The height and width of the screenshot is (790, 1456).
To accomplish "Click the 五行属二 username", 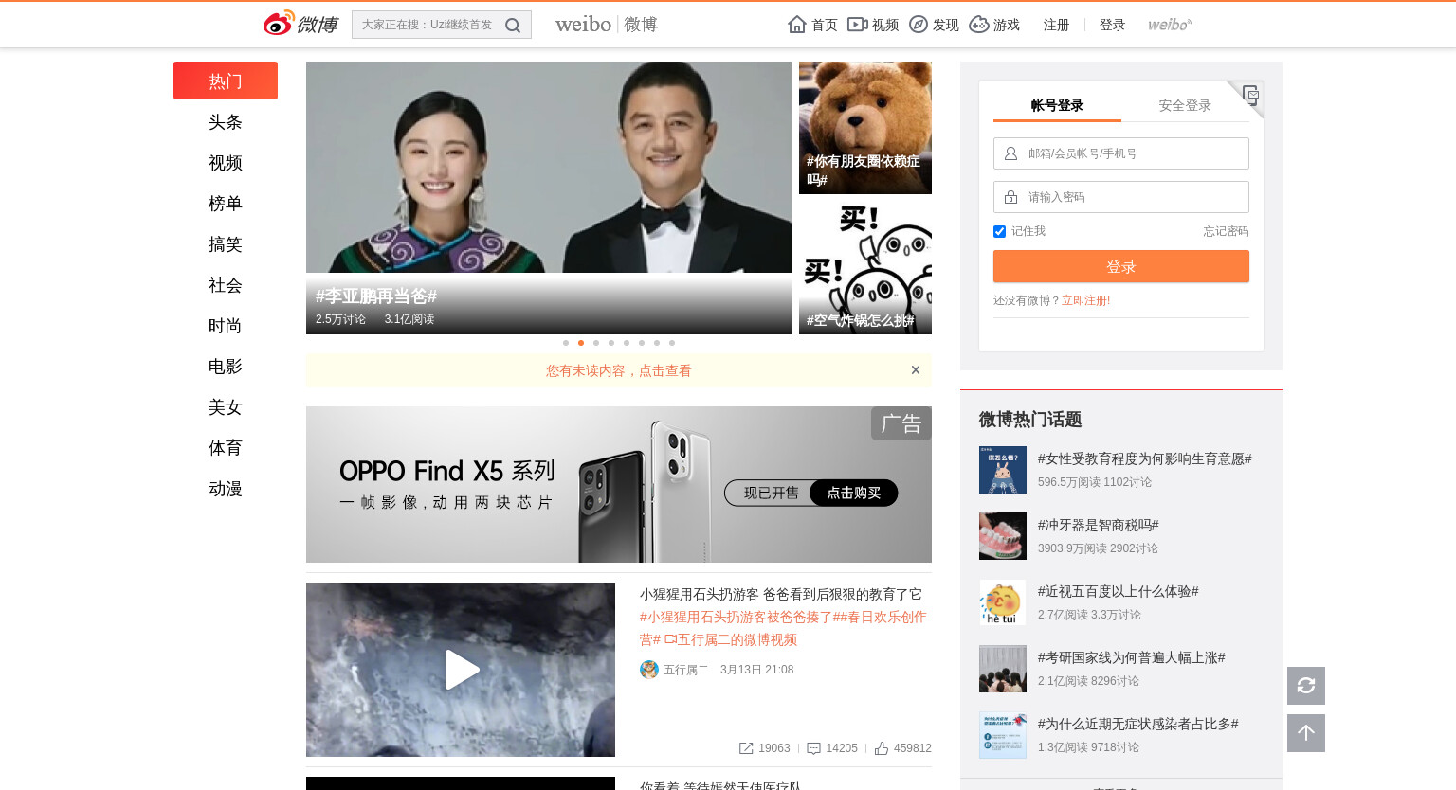I will 686,670.
